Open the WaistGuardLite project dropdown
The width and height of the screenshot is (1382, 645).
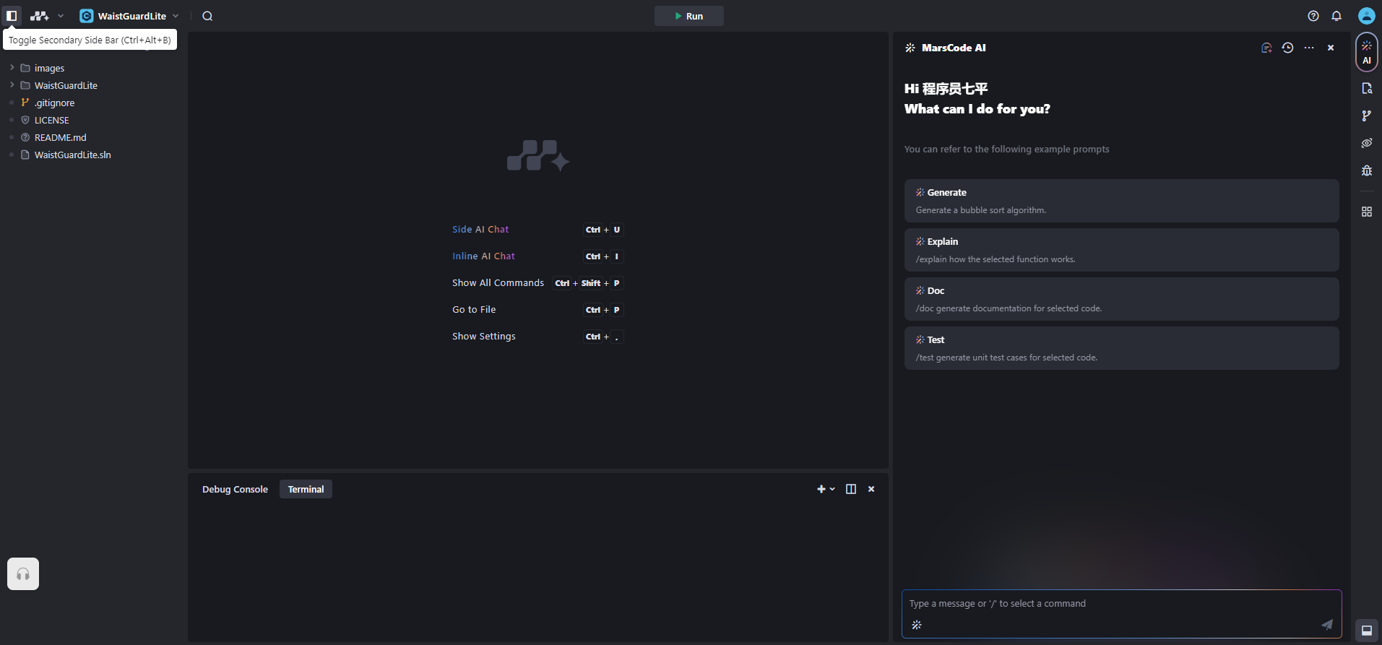tap(130, 16)
